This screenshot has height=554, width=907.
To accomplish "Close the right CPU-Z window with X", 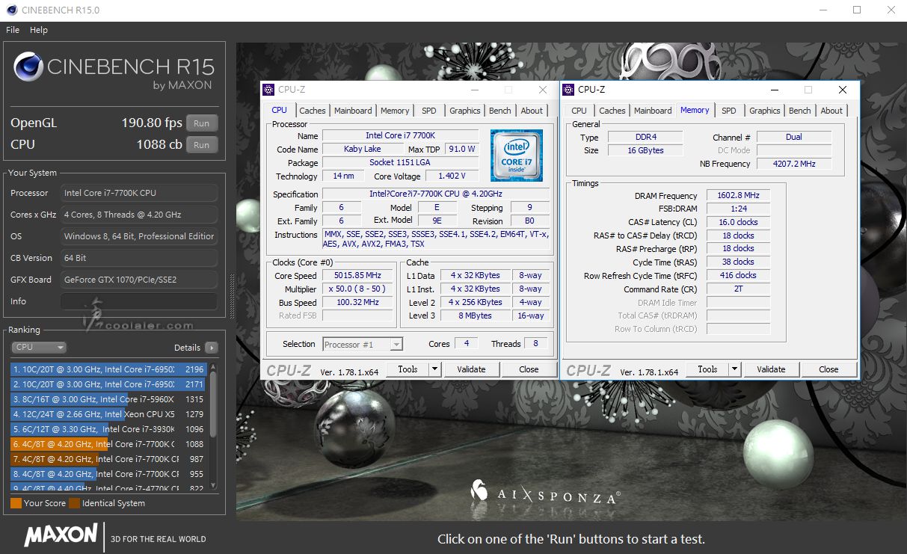I will pyautogui.click(x=842, y=90).
